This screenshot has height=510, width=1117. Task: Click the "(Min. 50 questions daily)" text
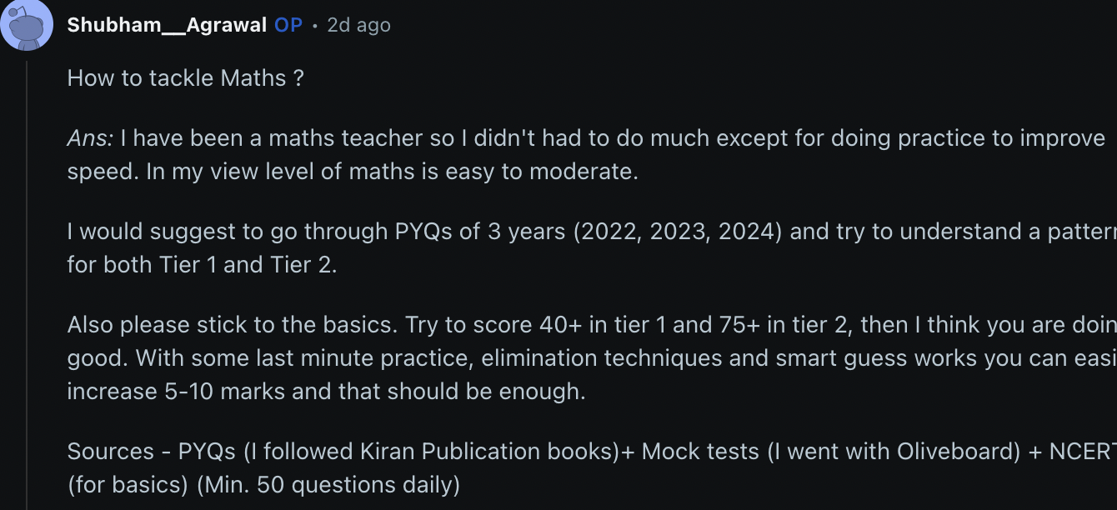pyautogui.click(x=328, y=485)
